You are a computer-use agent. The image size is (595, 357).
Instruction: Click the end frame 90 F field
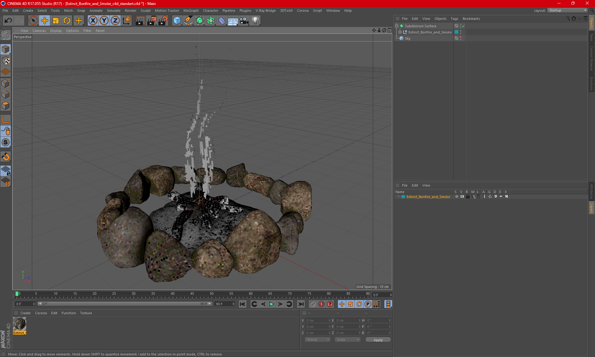(x=225, y=304)
